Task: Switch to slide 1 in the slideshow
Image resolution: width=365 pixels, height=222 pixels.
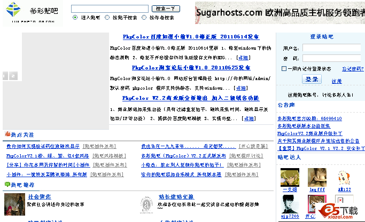Action: [5, 76]
